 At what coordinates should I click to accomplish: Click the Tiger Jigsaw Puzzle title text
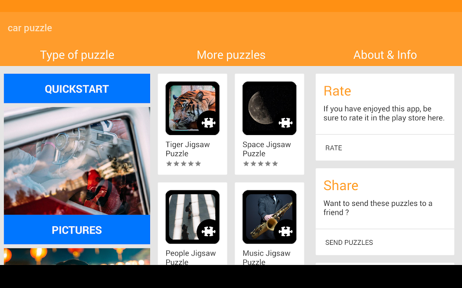pos(188,149)
